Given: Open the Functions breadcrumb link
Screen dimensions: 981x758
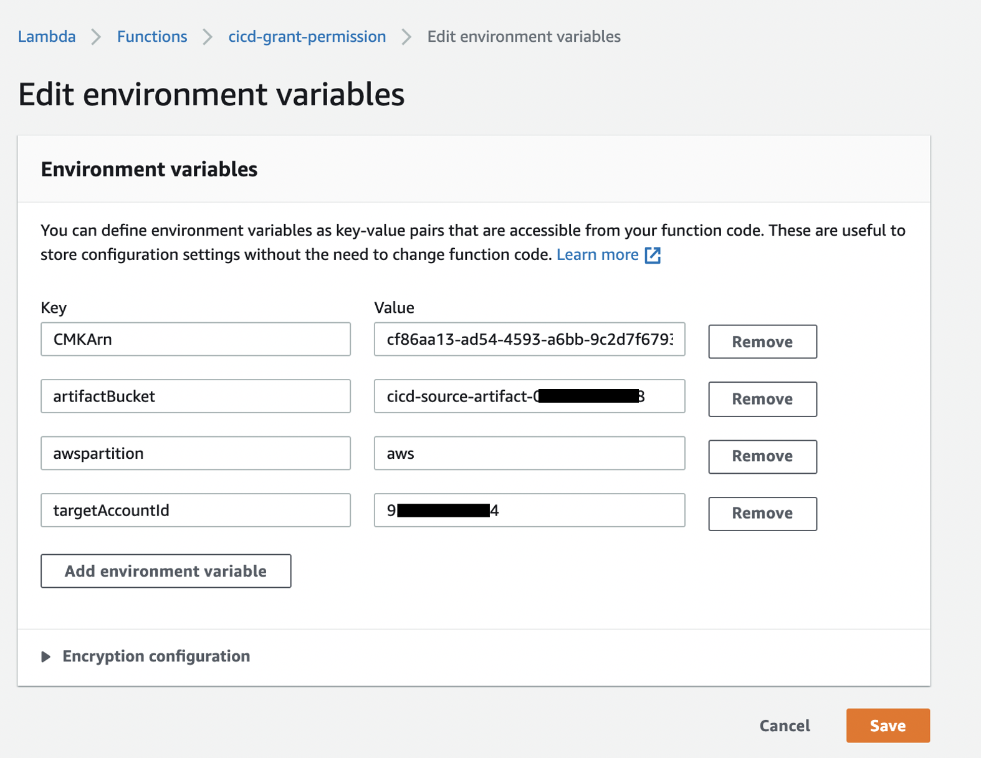Looking at the screenshot, I should coord(152,37).
